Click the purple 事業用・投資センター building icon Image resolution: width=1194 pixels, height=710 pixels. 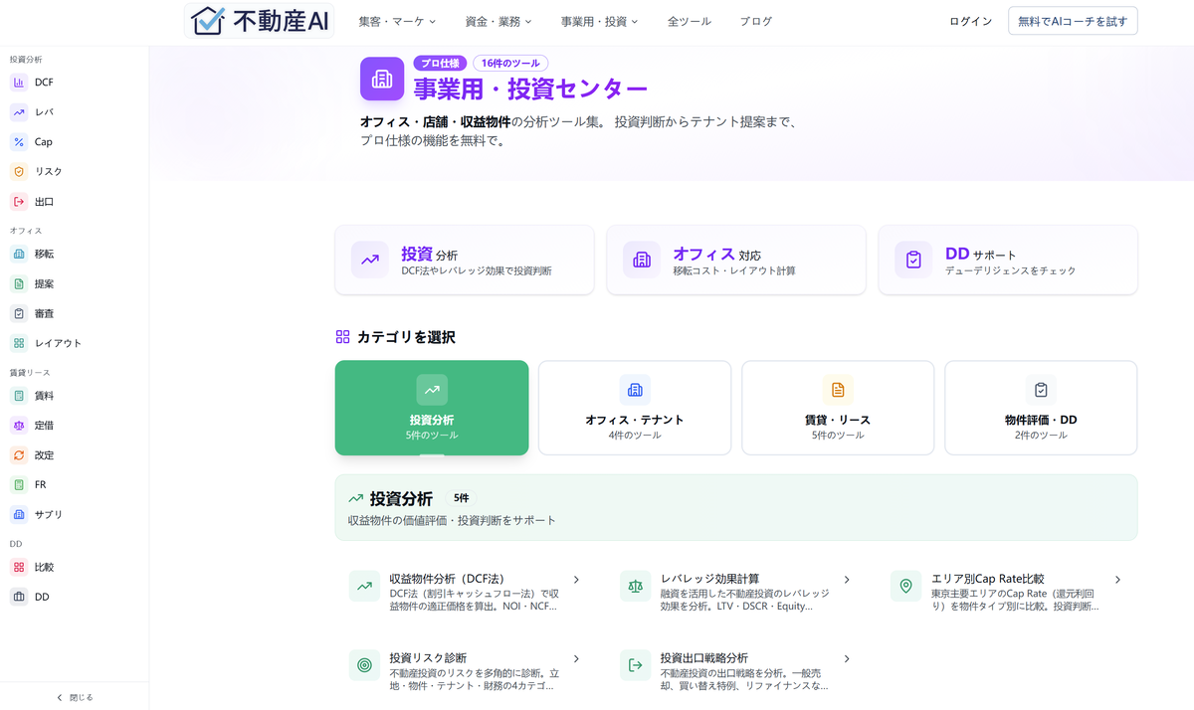coord(382,79)
